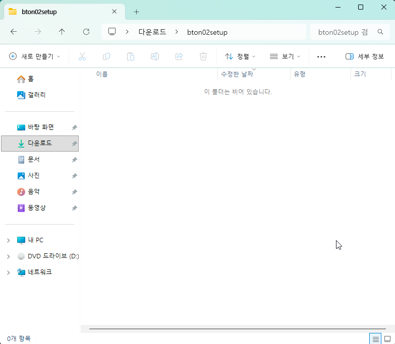The width and height of the screenshot is (395, 344).
Task: Click the Delete trash can icon
Action: coord(203,56)
